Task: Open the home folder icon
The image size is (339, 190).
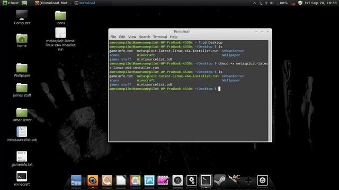Action: (x=22, y=41)
